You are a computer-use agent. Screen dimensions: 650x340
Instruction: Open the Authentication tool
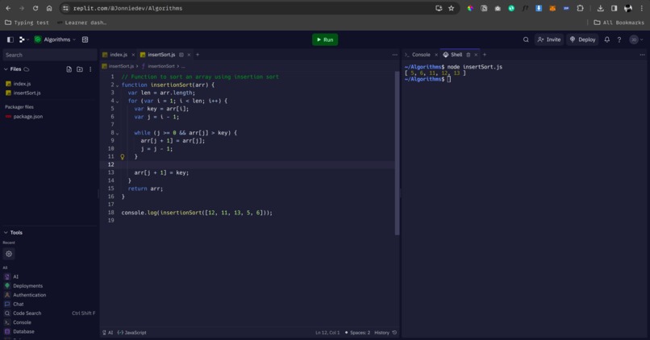(29, 295)
